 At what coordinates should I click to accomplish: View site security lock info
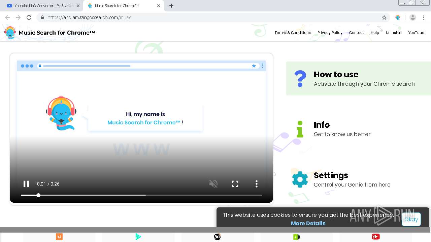[x=42, y=17]
